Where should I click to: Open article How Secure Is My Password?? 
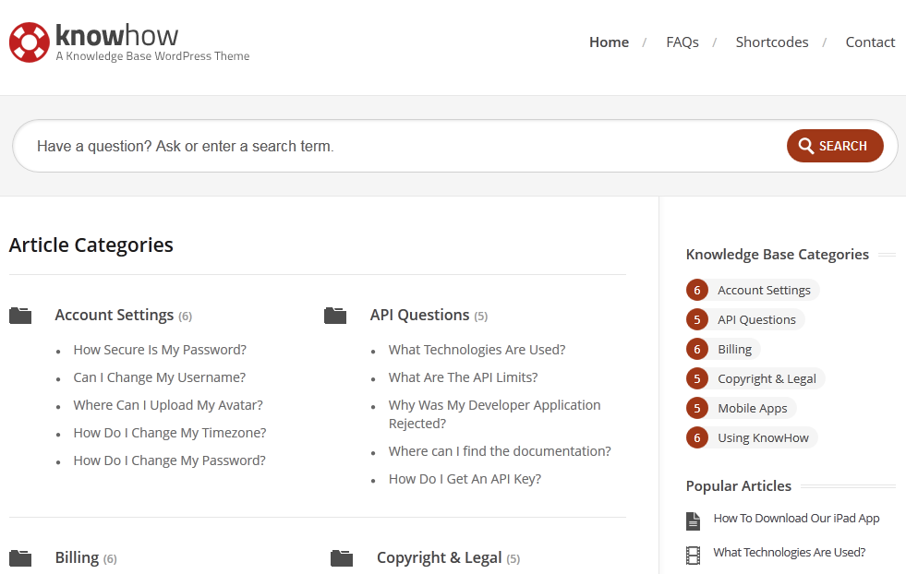(x=160, y=350)
